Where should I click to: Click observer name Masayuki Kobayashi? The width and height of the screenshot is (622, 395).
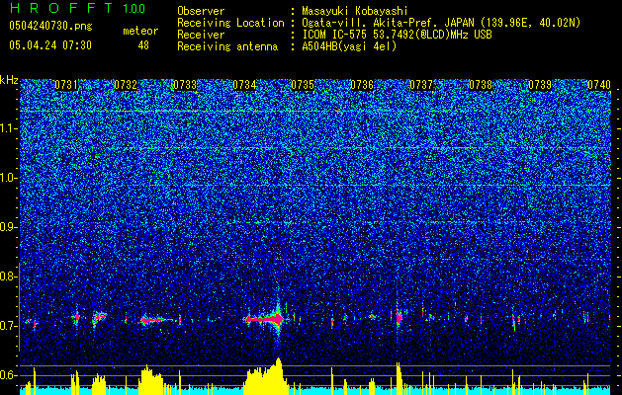coord(354,11)
